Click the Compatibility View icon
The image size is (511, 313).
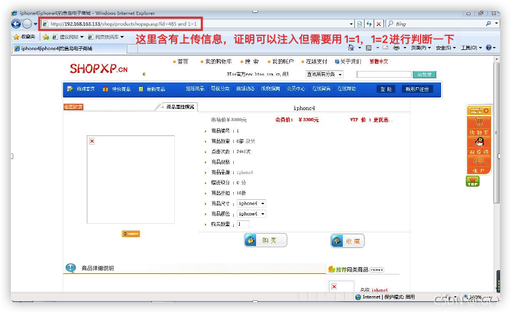coord(360,23)
